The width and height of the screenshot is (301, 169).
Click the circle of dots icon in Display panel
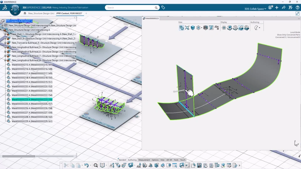click(224, 28)
